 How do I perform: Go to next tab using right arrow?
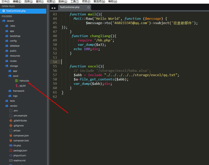55,8
